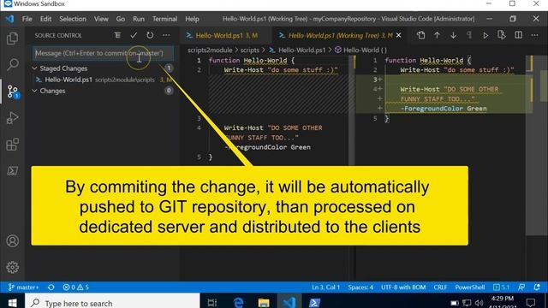Screen dimensions: 548x308
Task: Open the Explorer view in activity bar
Action: [x=13, y=38]
